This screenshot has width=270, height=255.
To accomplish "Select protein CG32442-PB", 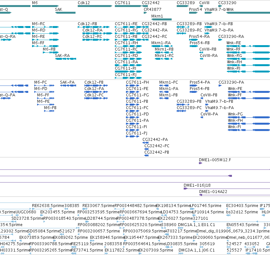I will pos(146,155).
